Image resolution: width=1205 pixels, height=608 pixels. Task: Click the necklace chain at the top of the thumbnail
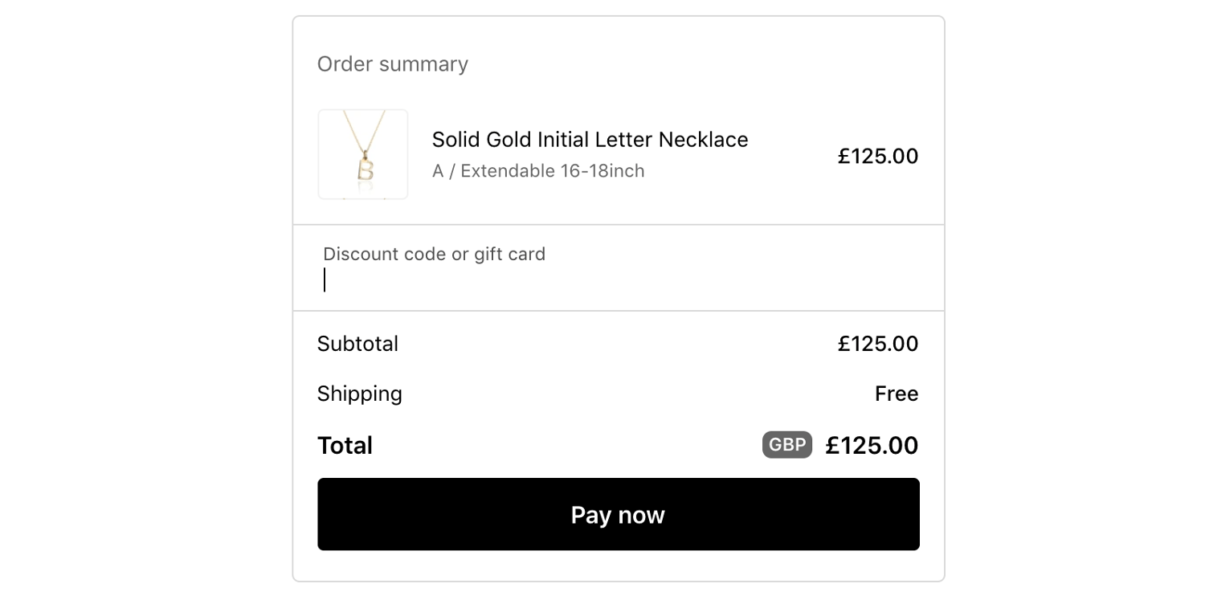point(364,129)
